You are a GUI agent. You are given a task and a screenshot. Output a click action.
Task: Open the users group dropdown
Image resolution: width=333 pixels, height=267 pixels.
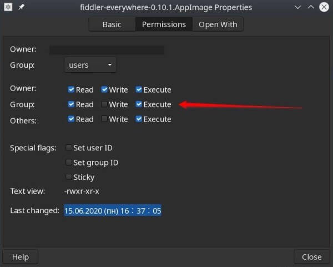[x=90, y=65]
